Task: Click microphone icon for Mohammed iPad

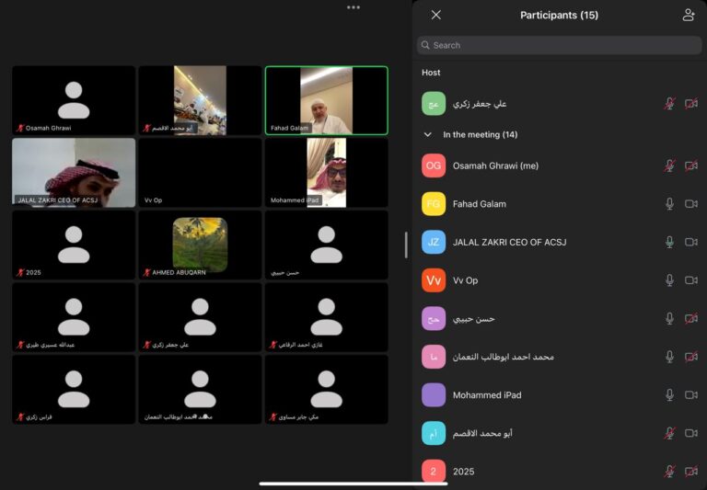Action: 670,395
